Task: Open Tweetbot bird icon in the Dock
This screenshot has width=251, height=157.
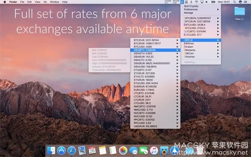Action: pos(164,151)
